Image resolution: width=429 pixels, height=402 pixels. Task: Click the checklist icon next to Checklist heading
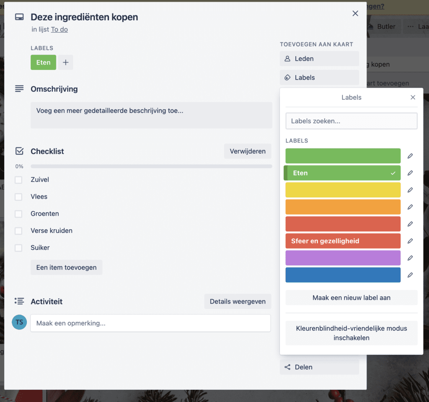tap(19, 151)
